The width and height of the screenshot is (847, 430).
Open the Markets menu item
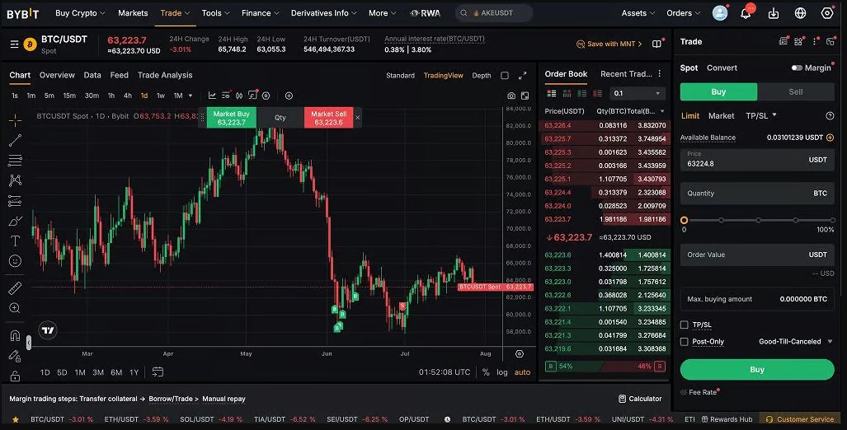click(133, 13)
